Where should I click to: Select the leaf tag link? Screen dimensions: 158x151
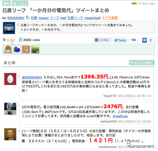tap(63, 18)
